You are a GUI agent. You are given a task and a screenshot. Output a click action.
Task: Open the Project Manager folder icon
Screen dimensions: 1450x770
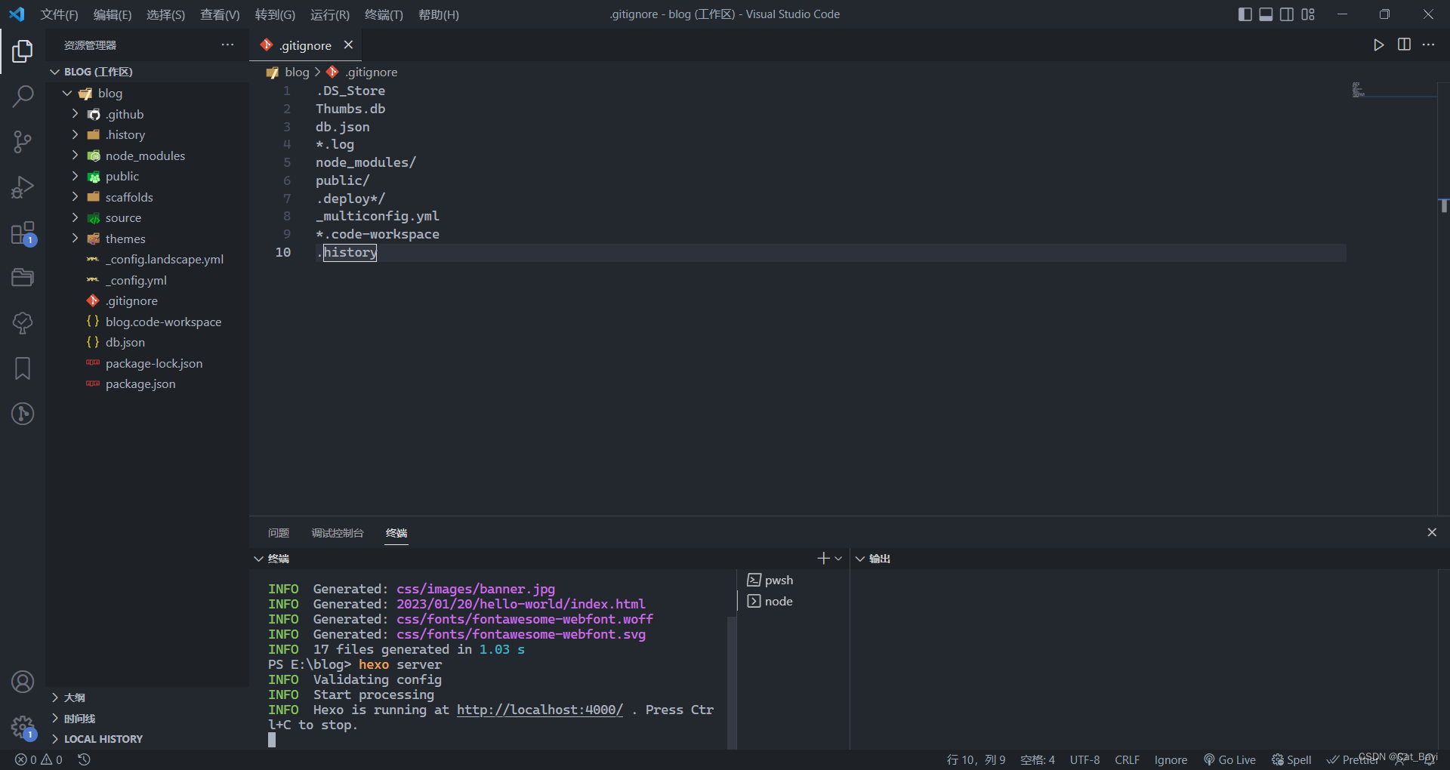click(23, 278)
